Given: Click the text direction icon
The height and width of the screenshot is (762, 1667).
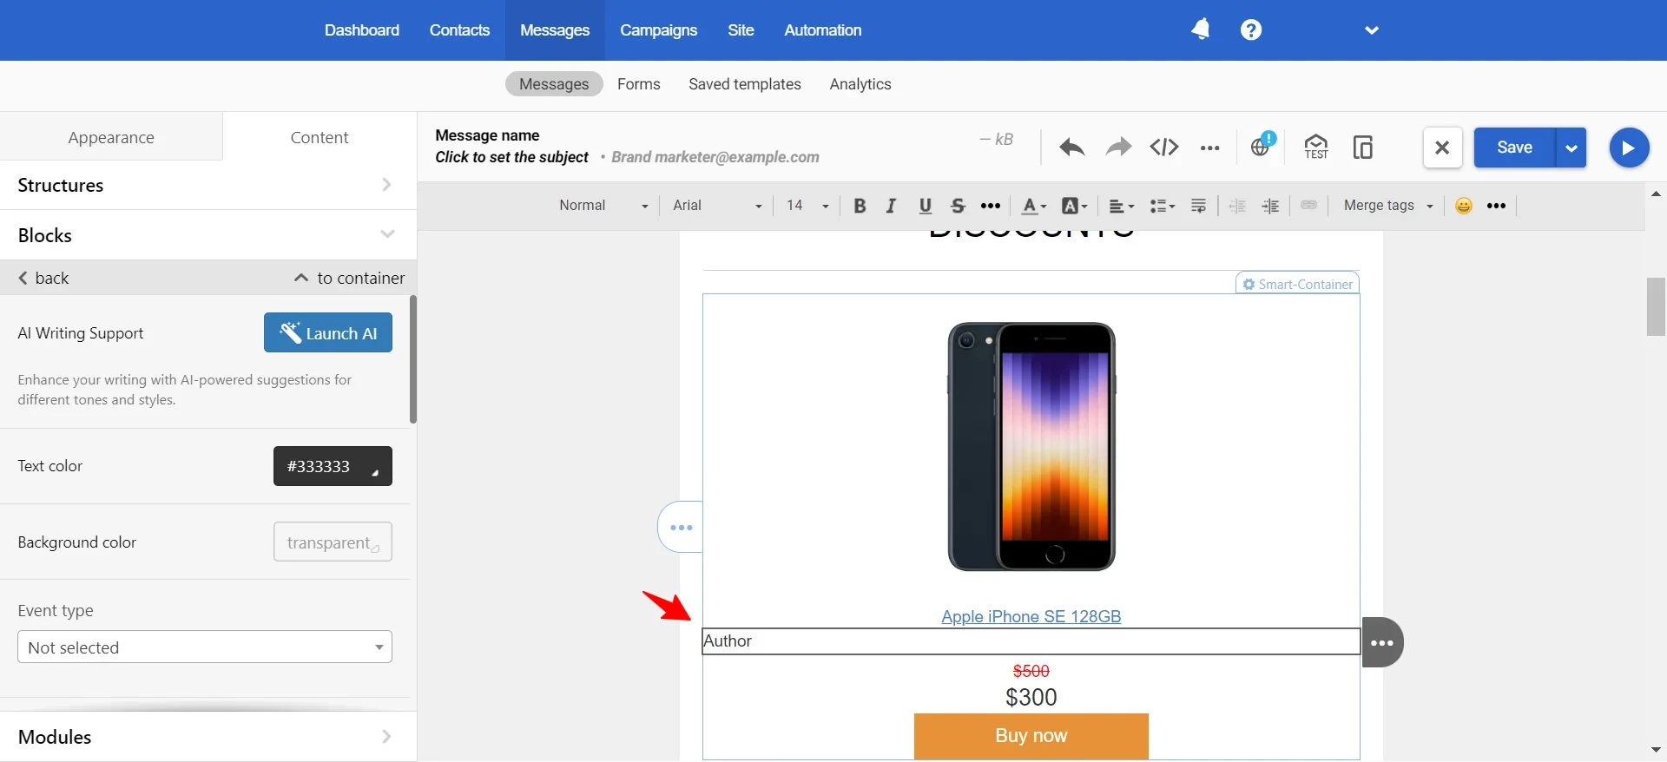Looking at the screenshot, I should (1198, 206).
